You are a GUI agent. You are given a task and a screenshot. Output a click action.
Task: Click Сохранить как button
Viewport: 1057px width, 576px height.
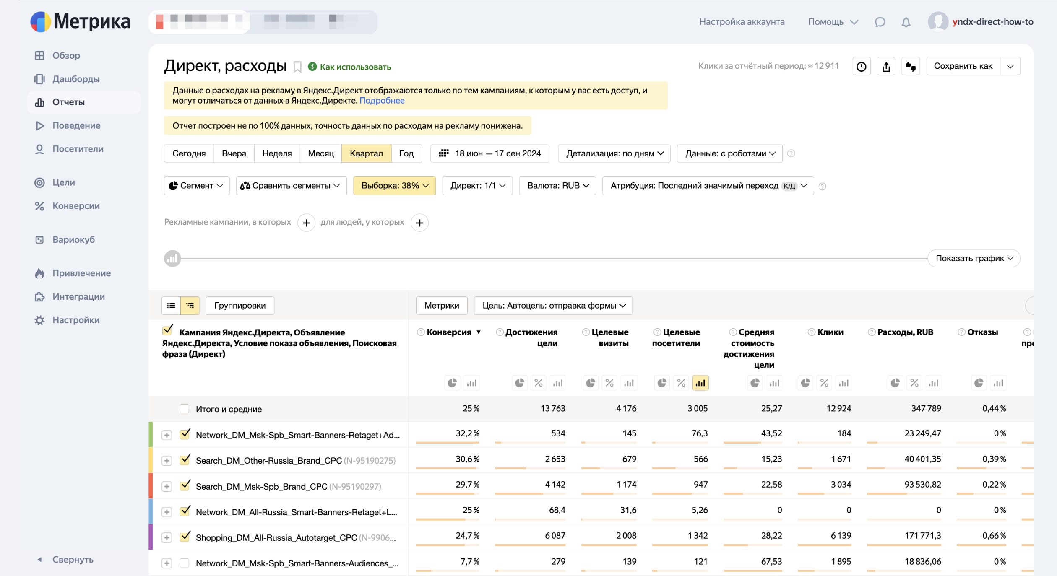coord(963,66)
